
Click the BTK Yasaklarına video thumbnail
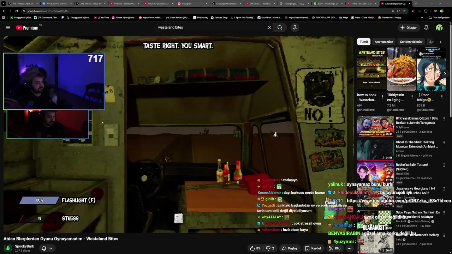(x=375, y=126)
